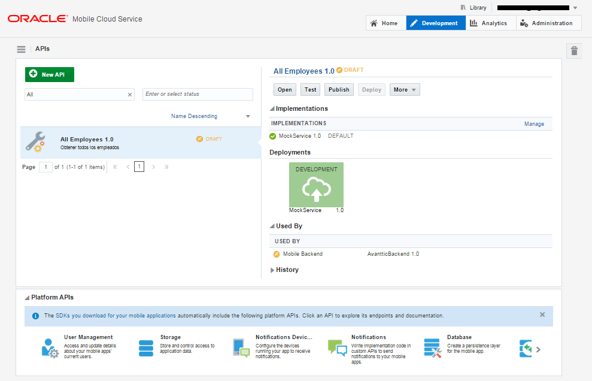Clear the All filter field
The width and height of the screenshot is (592, 381).
coord(130,95)
